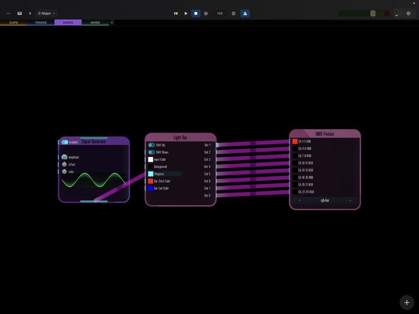Click the piano keyboard icon
419x314 pixels.
pyautogui.click(x=20, y=13)
